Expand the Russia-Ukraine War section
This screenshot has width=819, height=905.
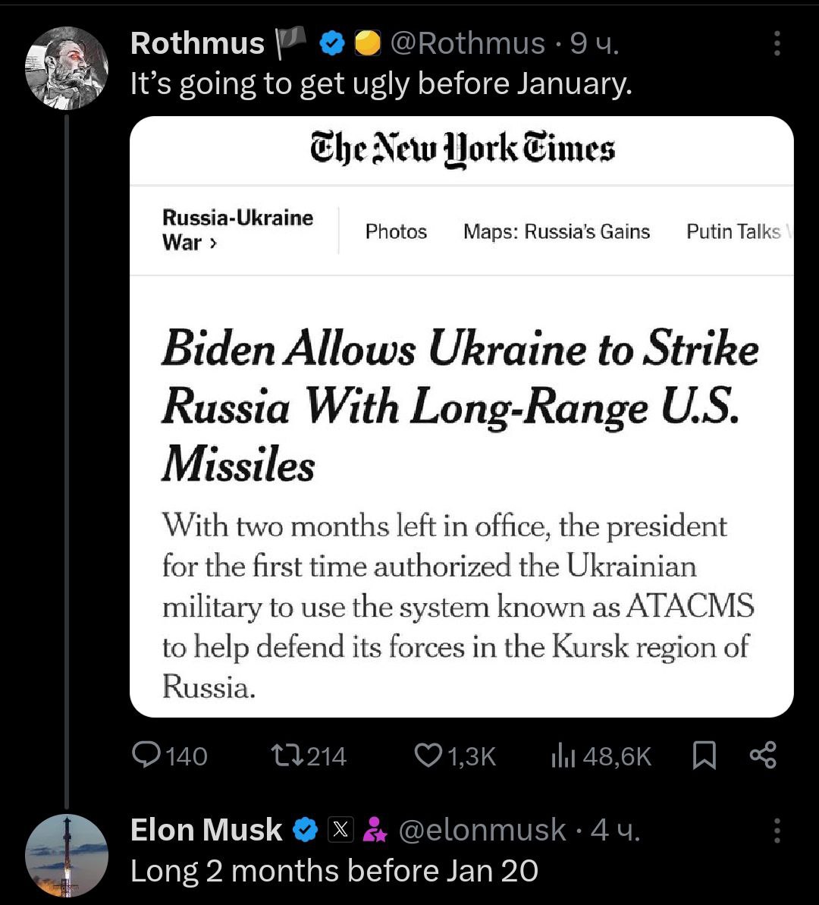click(237, 230)
